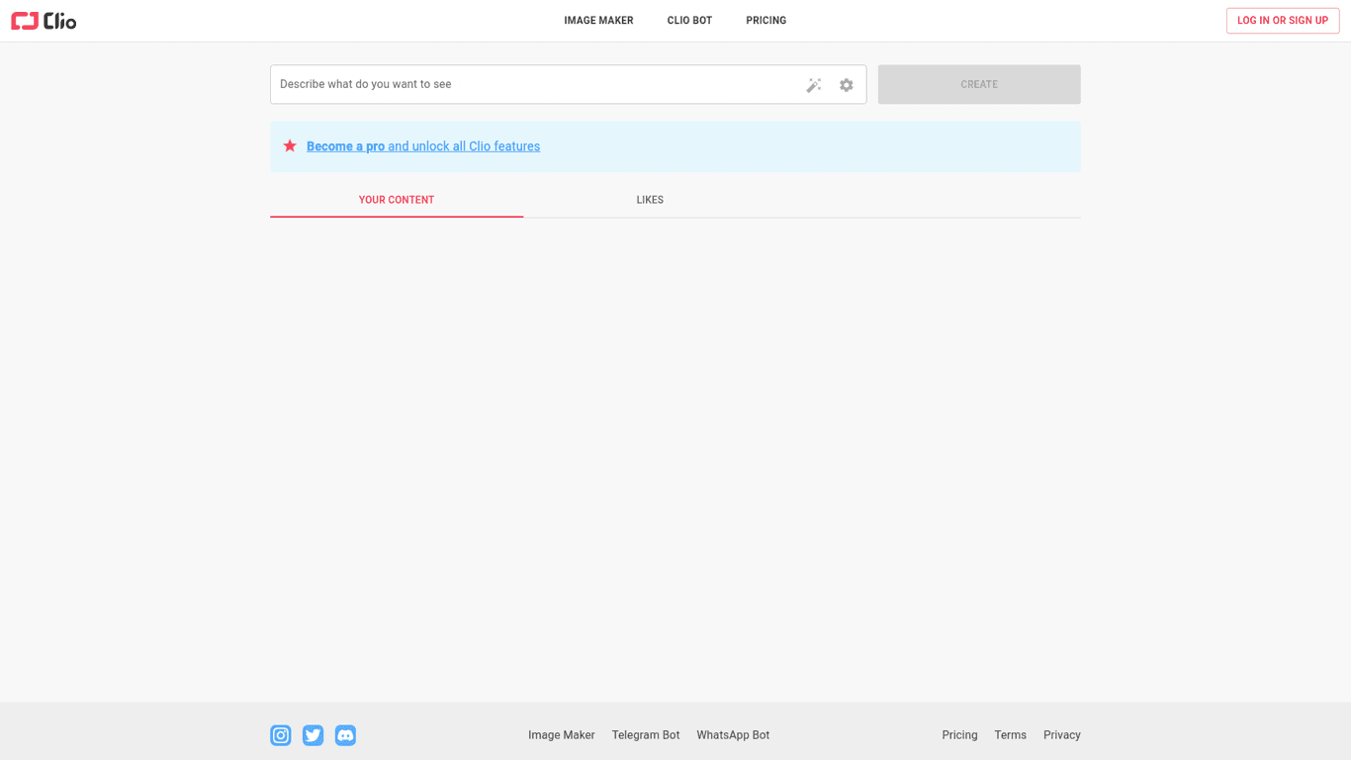Open the Terms link in footer
This screenshot has width=1351, height=760.
click(x=1010, y=735)
